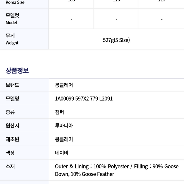This screenshot has width=184, height=184.
Task: Click the 네이비 color value
Action: coord(62,153)
